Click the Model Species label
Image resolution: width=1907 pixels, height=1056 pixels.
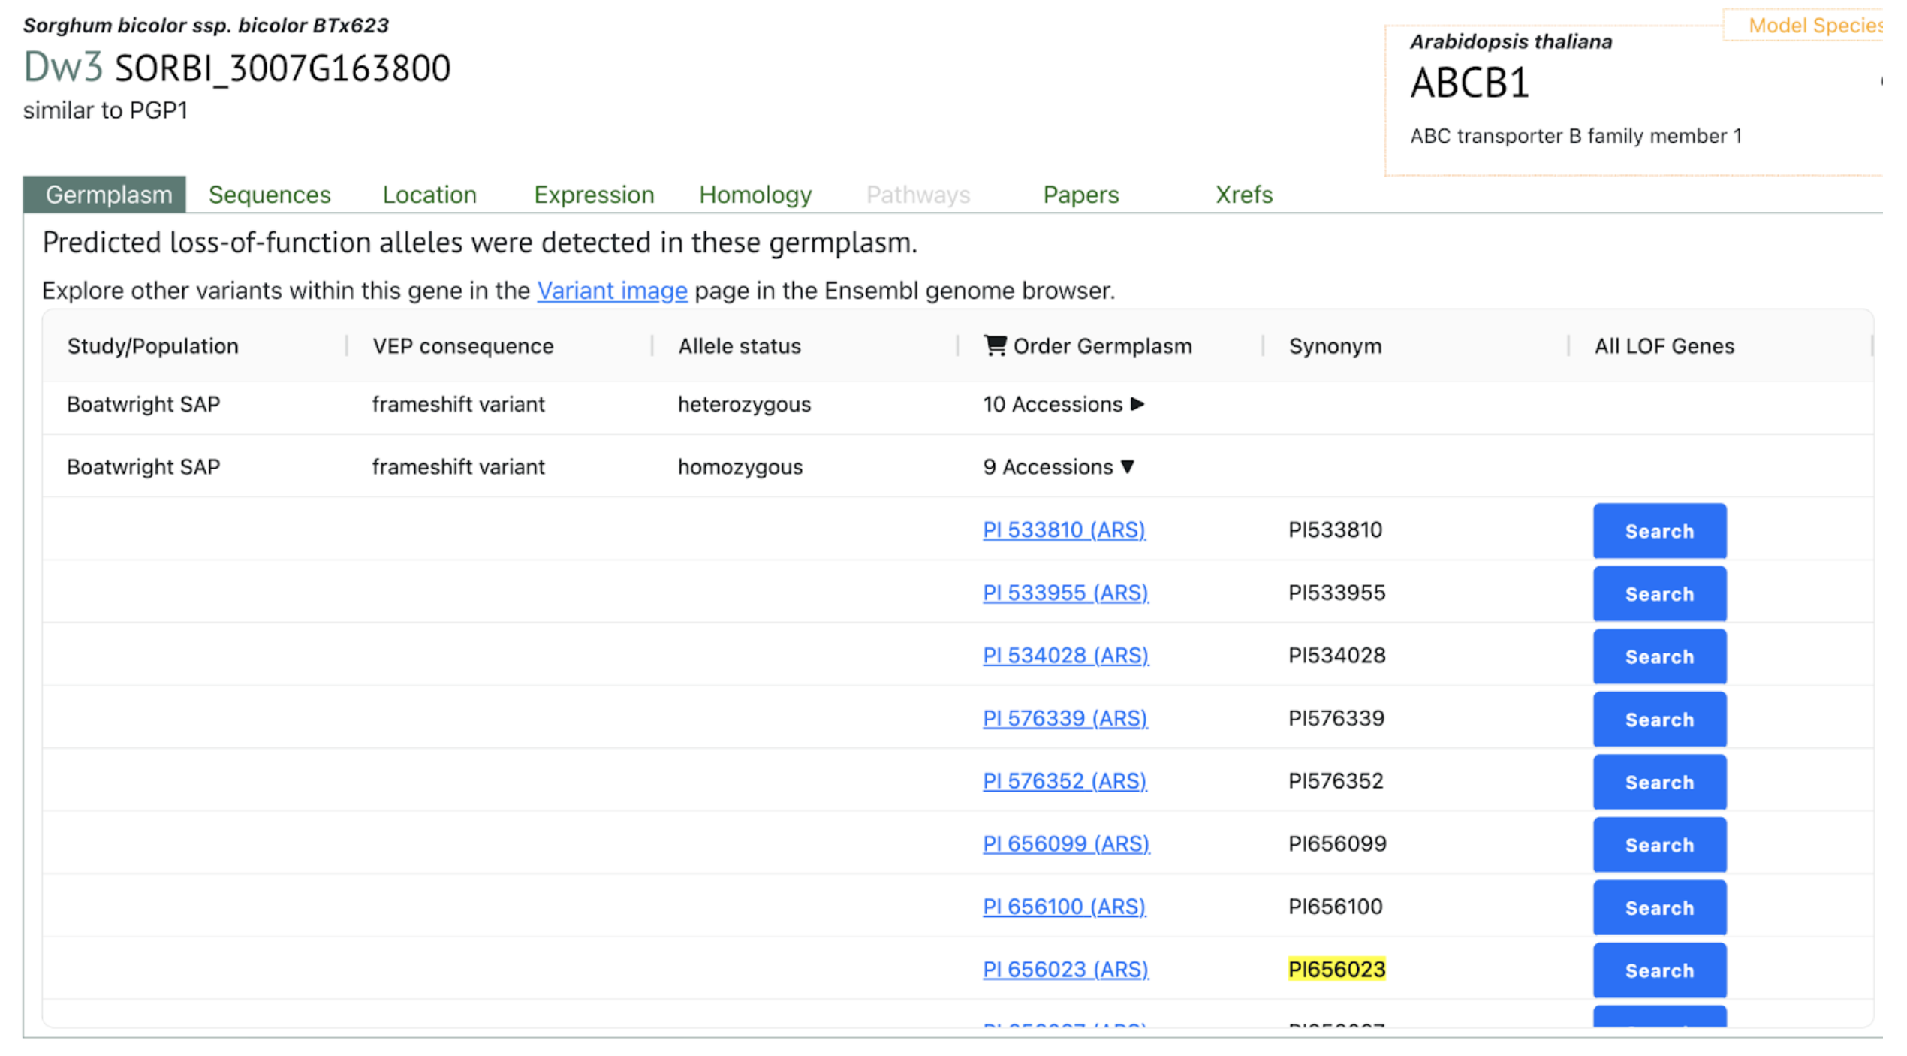[1815, 26]
